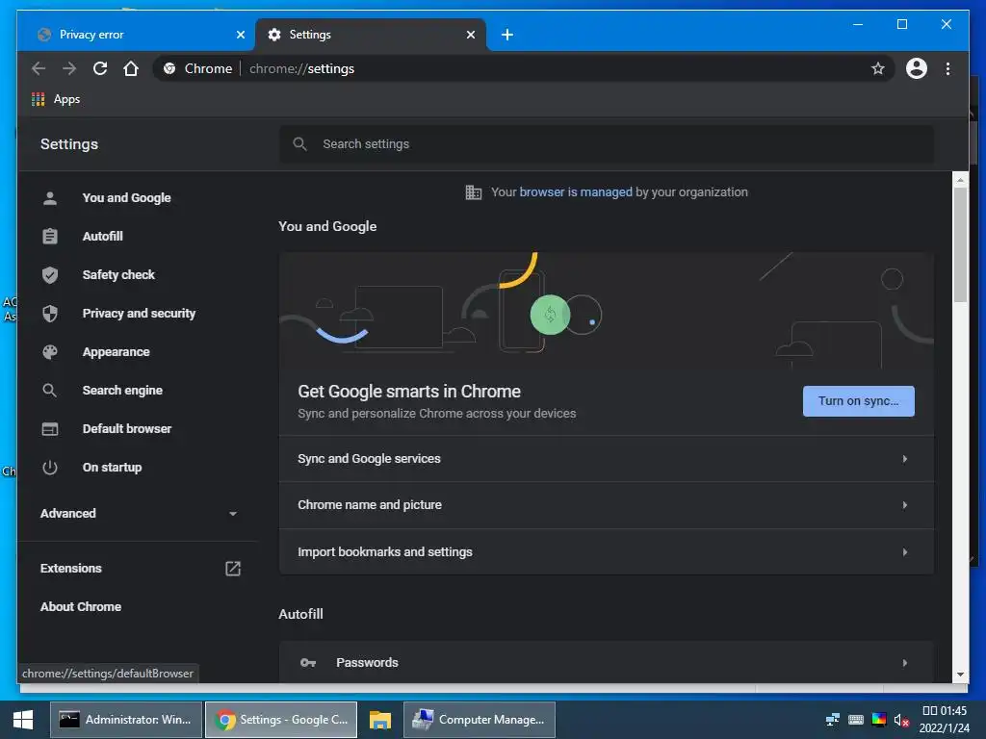Click the network tray icon
Viewport: 986px width, 739px height.
(833, 720)
